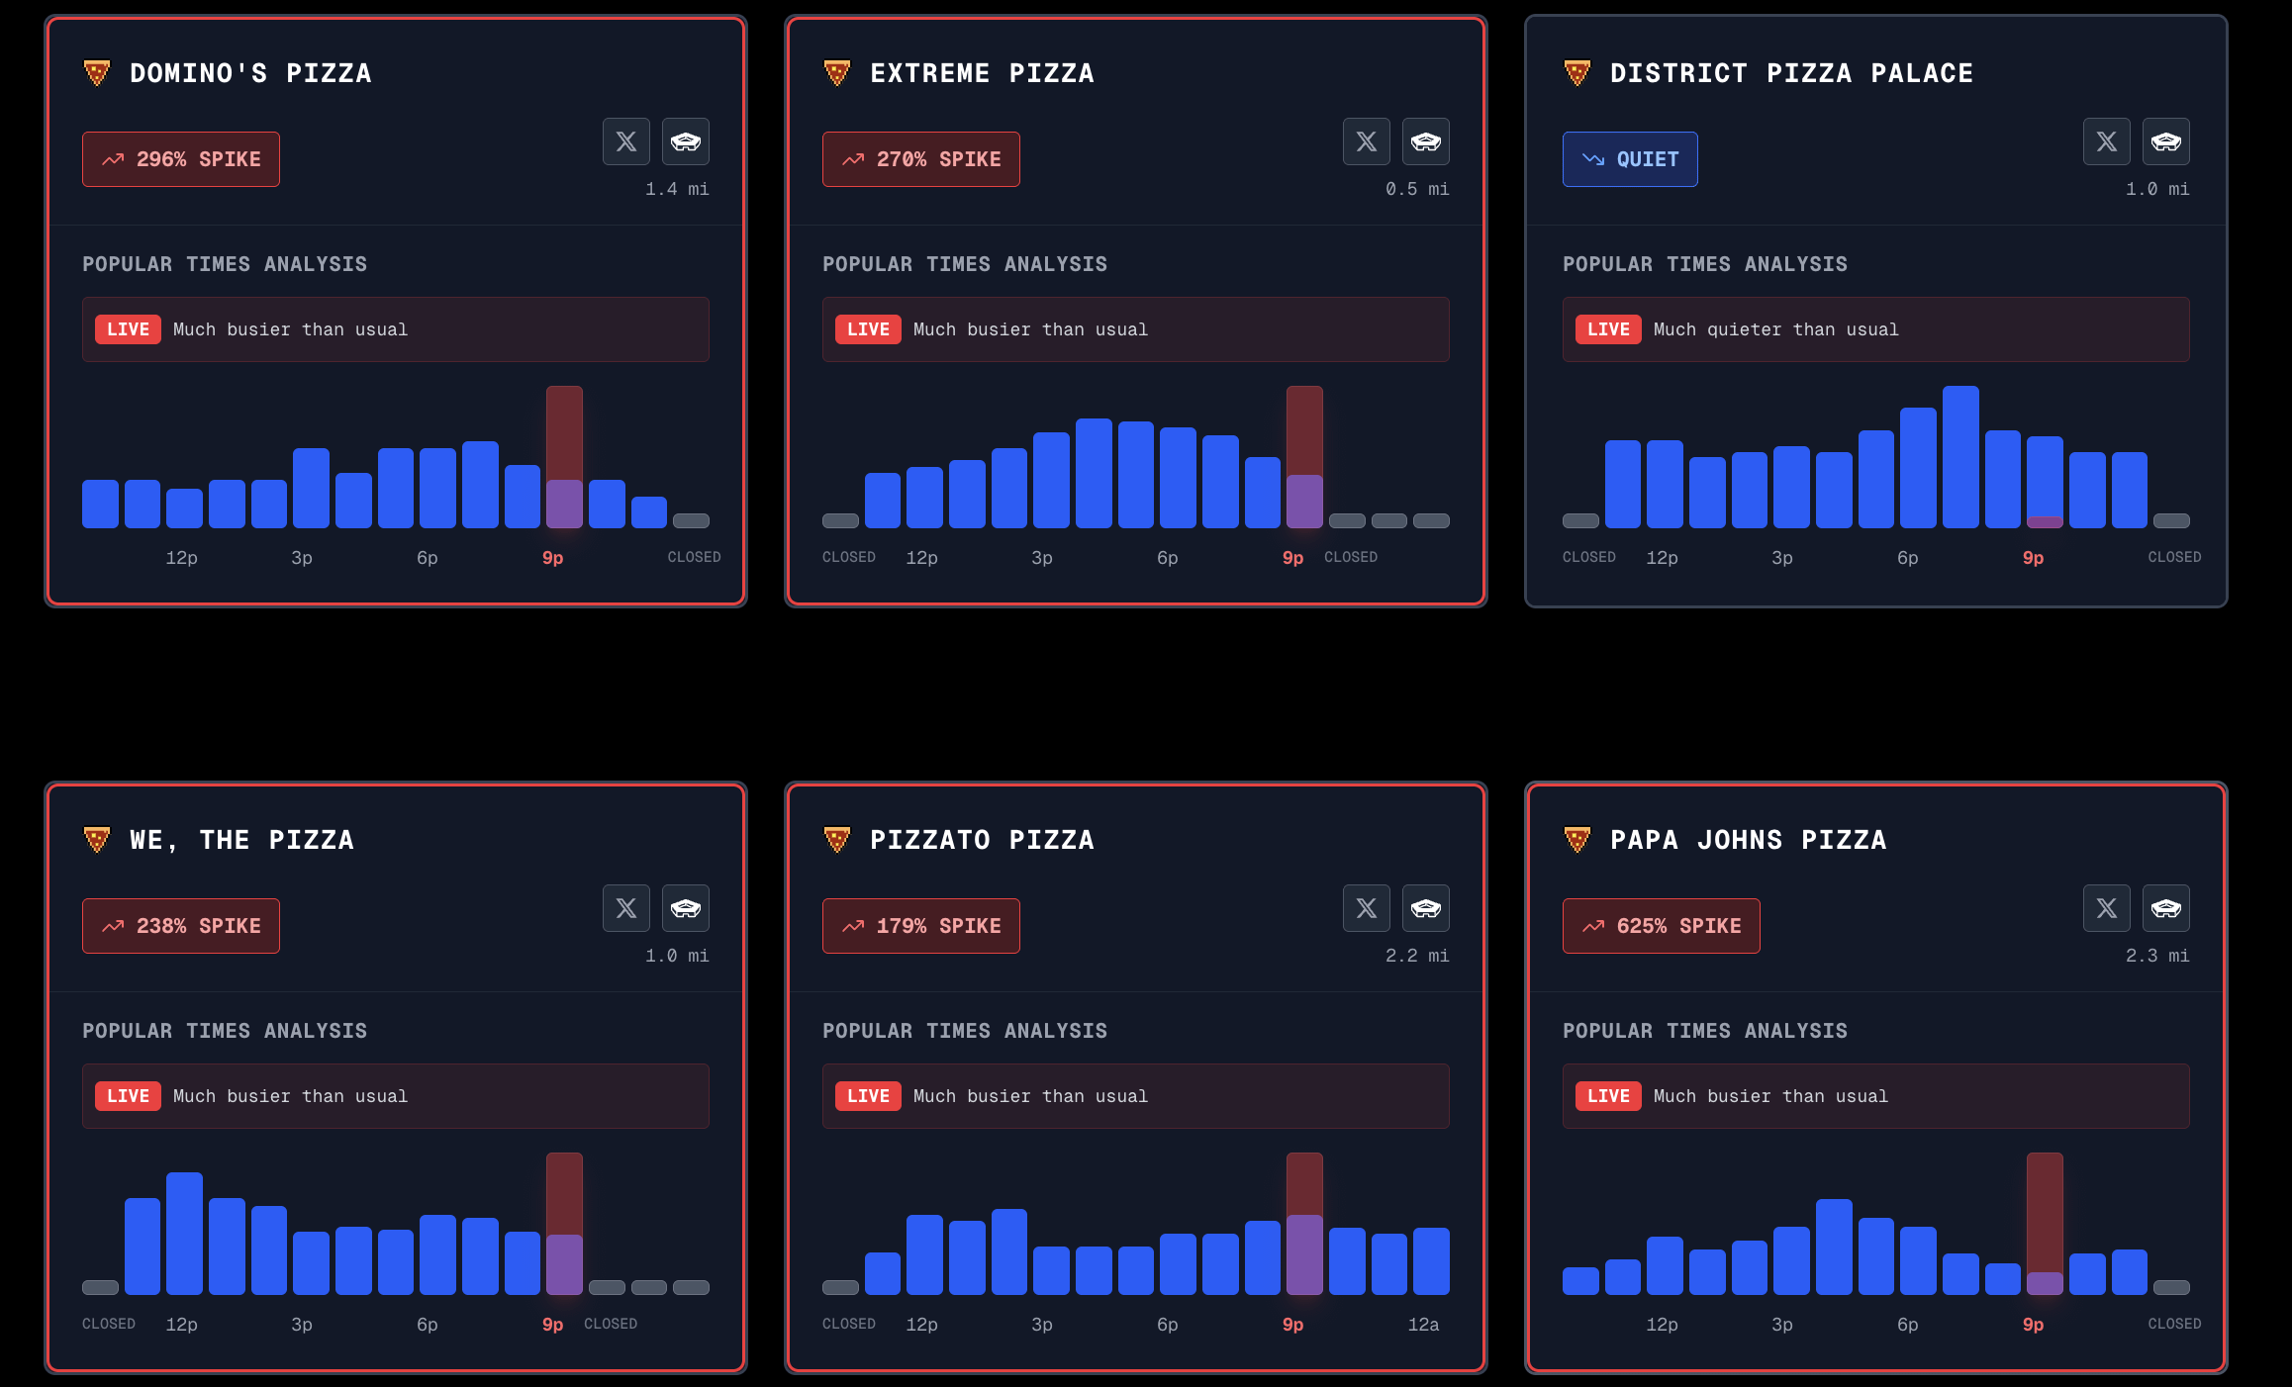Click tallest blue bar in District Pizza Palace chart
2292x1387 pixels.
(1960, 457)
